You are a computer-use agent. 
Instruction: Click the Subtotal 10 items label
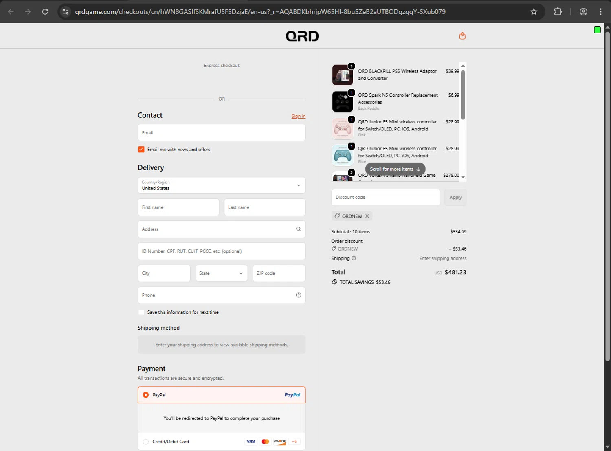(x=351, y=231)
